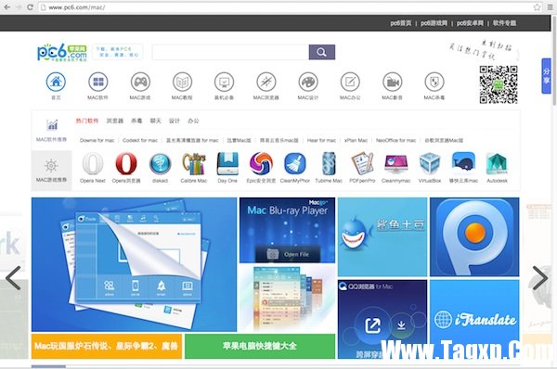Bookmark page with the star icon
The height and width of the screenshot is (369, 557).
tap(538, 7)
